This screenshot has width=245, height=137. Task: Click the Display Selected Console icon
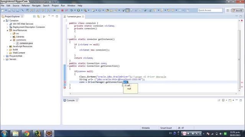[223, 100]
